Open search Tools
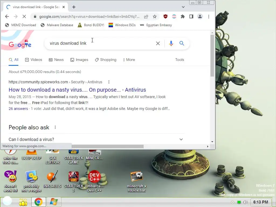The image size is (276, 207). tap(180, 60)
